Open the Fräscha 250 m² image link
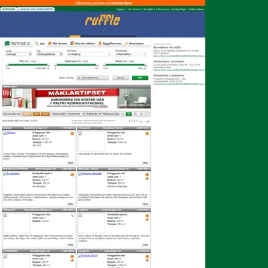The width and height of the screenshot is (268, 268). coord(88,256)
